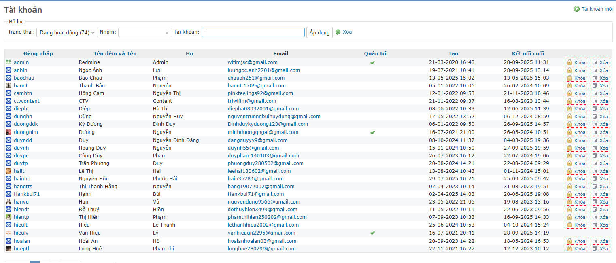The height and width of the screenshot is (263, 616).
Task: Click the green reset arrow icon beside Xóa
Action: (x=338, y=32)
